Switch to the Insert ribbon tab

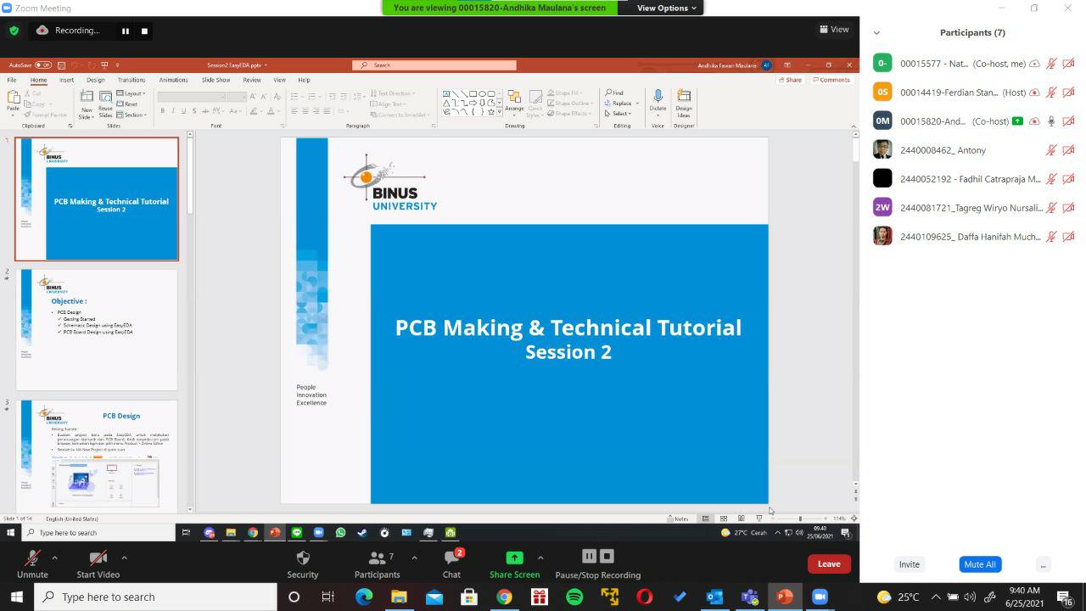pyautogui.click(x=66, y=80)
